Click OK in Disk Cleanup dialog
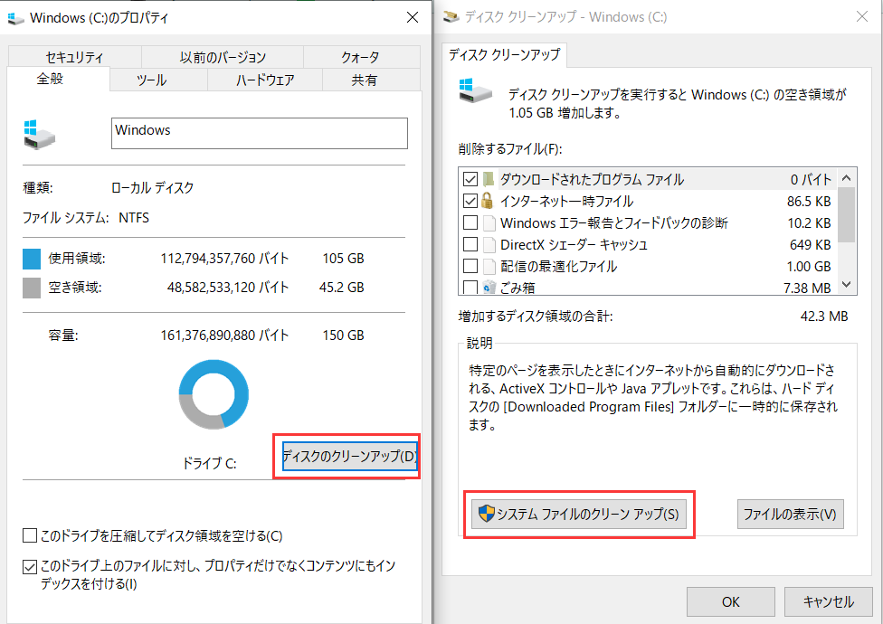This screenshot has width=883, height=624. [x=730, y=602]
